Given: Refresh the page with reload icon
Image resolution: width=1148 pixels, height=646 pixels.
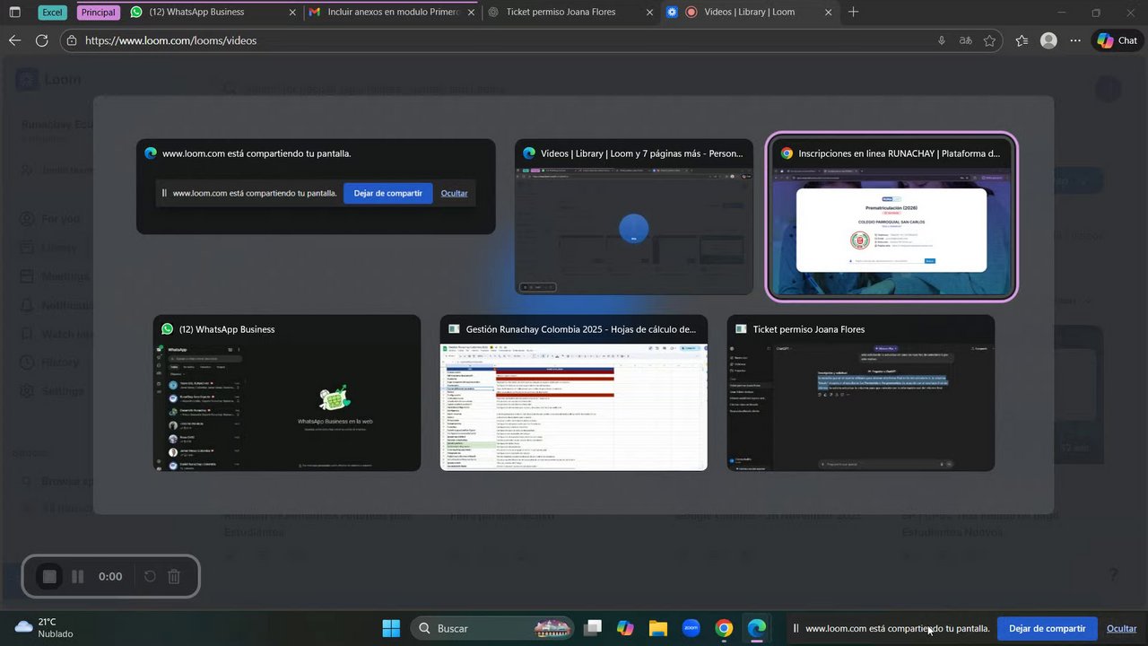Looking at the screenshot, I should point(41,40).
